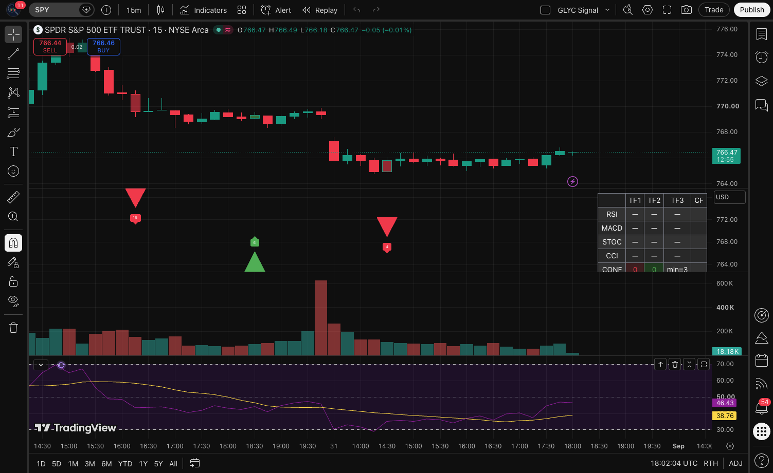Open the go-to-date calendar icon
Screen dimensions: 773x473
tap(194, 463)
